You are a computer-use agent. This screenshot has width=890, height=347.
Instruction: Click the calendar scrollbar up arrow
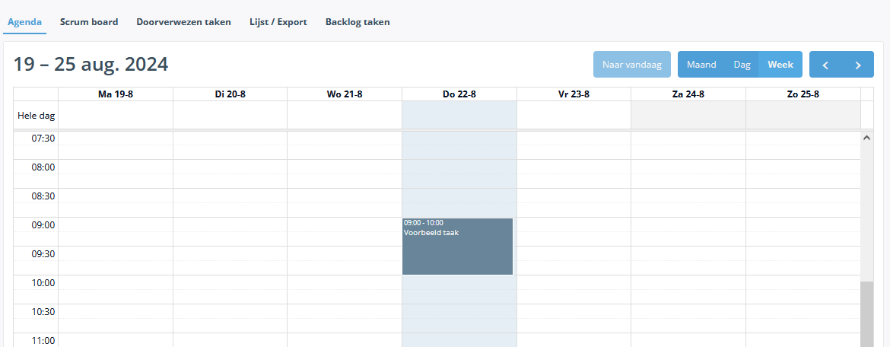click(866, 138)
